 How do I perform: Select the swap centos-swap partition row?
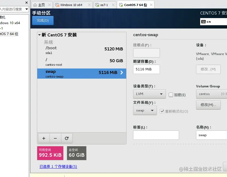(82, 74)
